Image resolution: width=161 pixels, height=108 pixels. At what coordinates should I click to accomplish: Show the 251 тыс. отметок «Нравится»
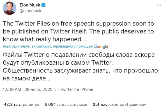coord(119,105)
